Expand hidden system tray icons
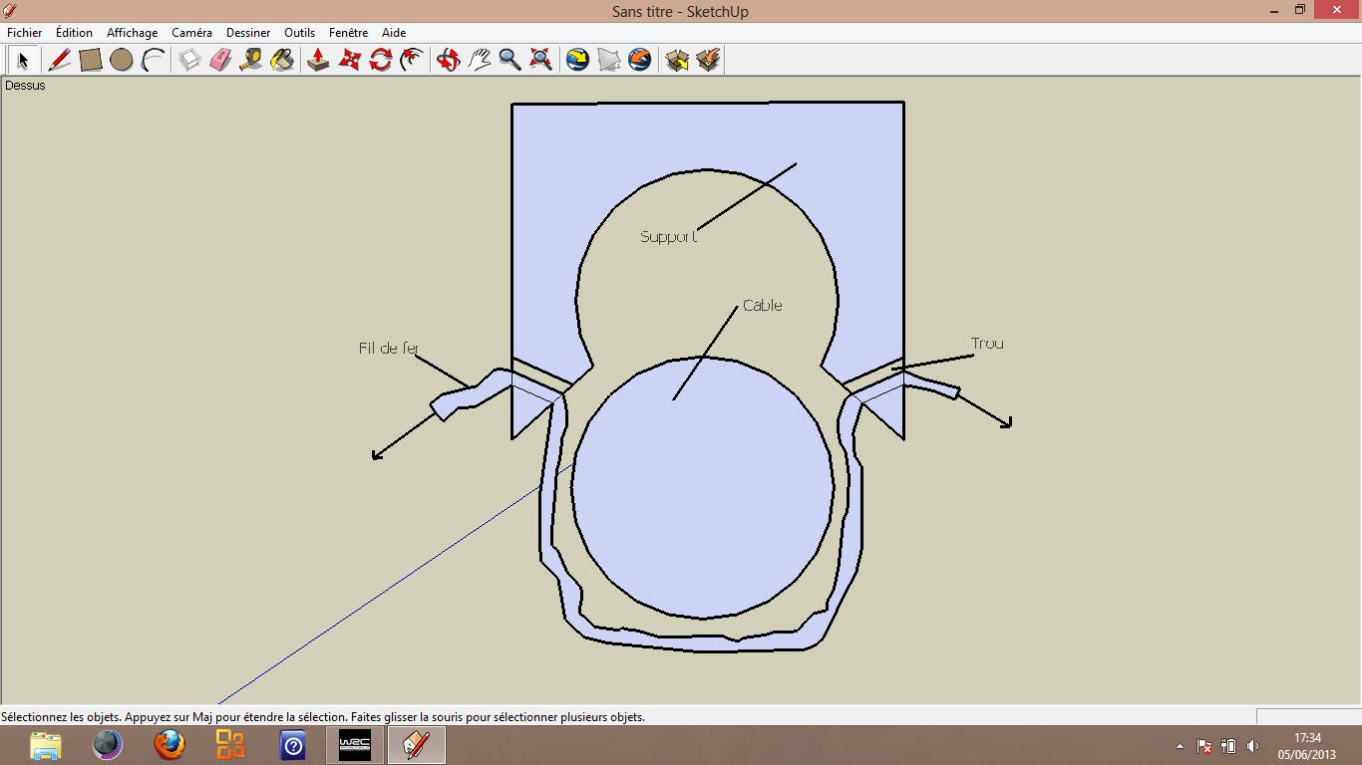Viewport: 1362px width, 765px height. [1180, 746]
